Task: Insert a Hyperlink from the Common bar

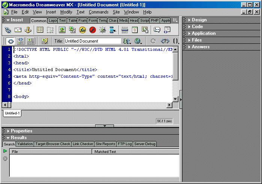Action: [x=8, y=30]
